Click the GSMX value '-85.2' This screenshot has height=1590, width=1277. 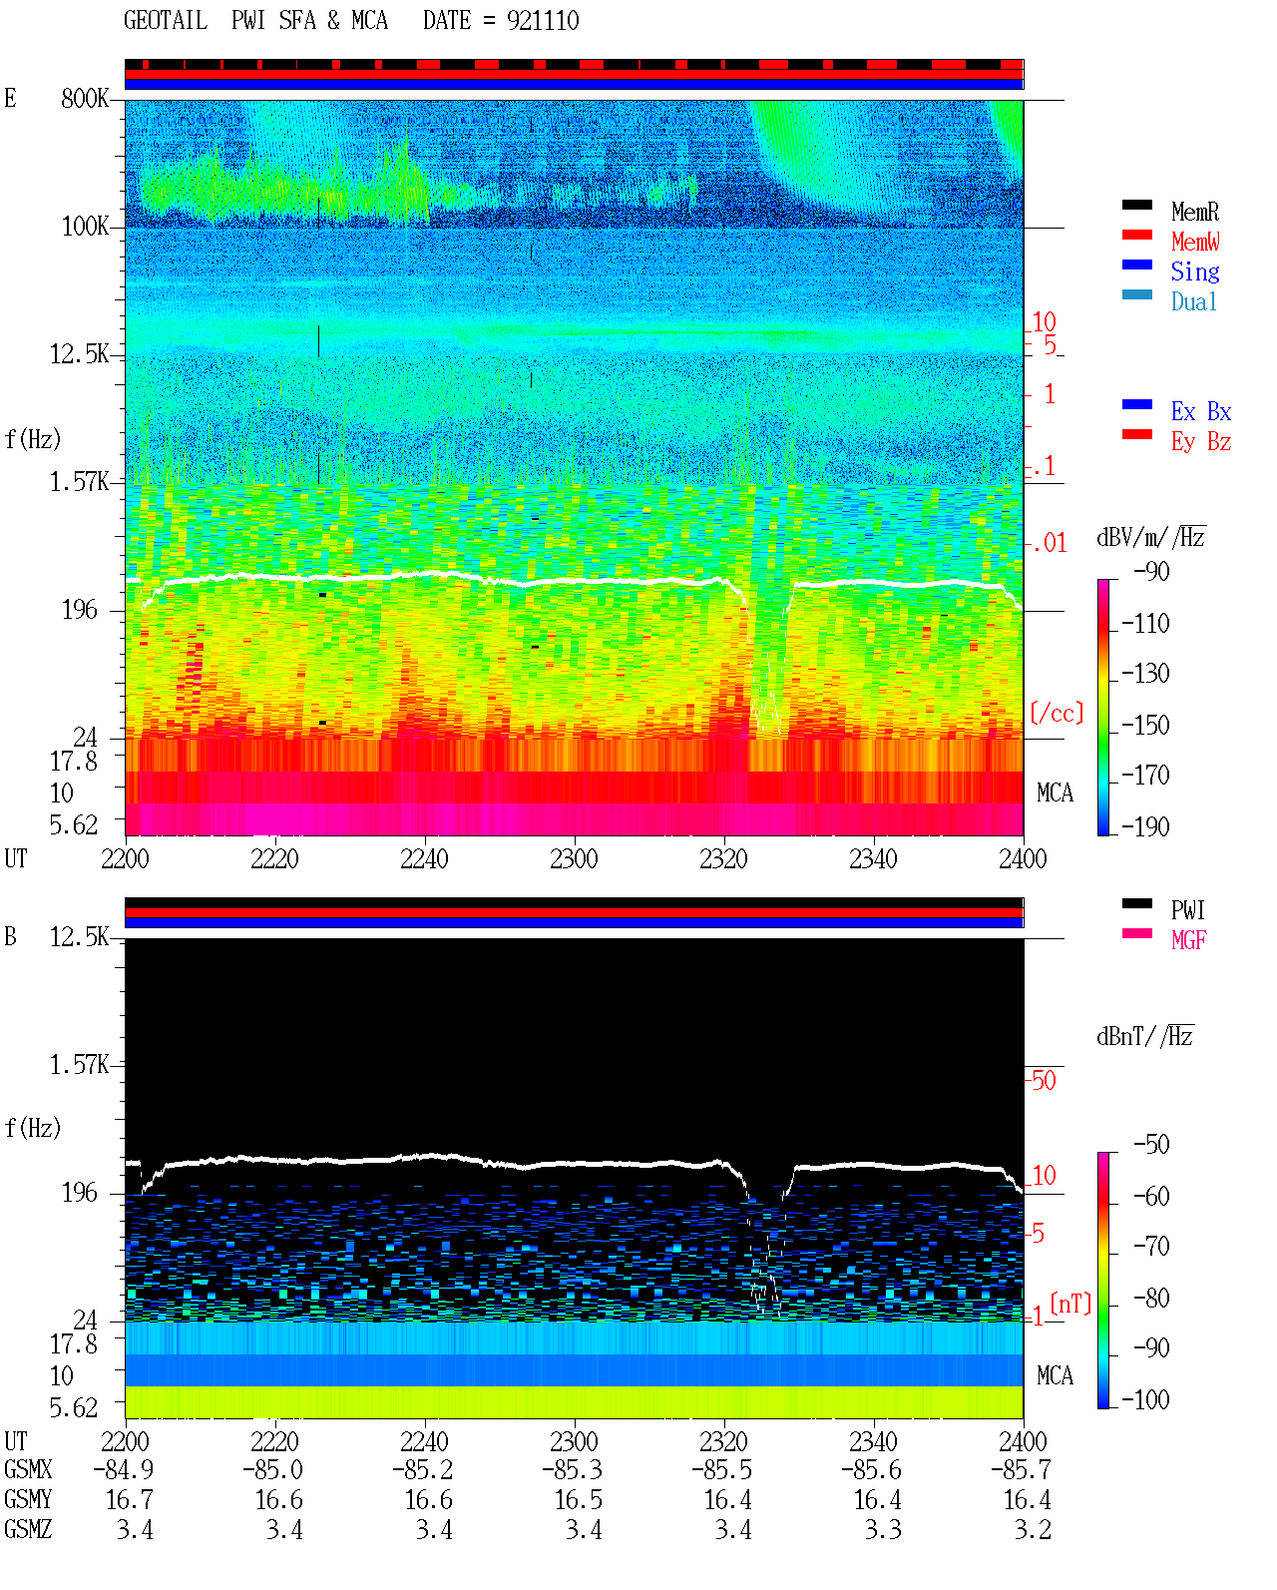(x=423, y=1470)
